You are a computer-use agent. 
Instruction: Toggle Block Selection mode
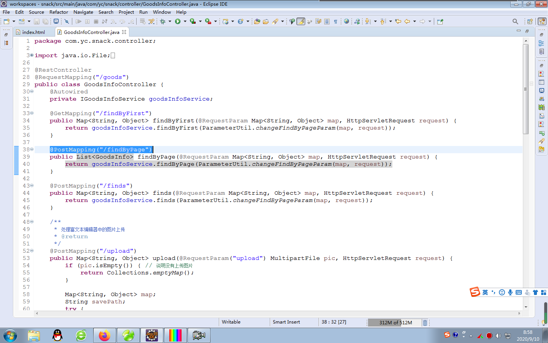click(x=327, y=22)
